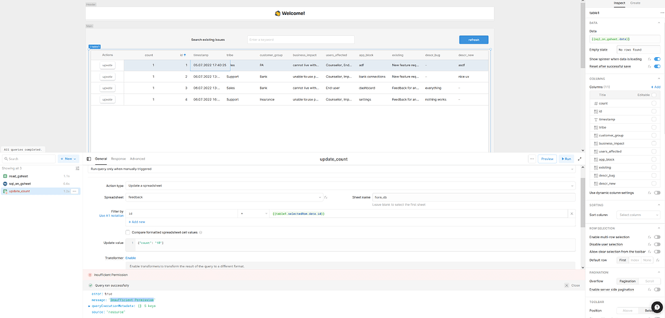Expand the query editor to fullscreen
Image resolution: width=665 pixels, height=318 pixels.
coord(579,158)
